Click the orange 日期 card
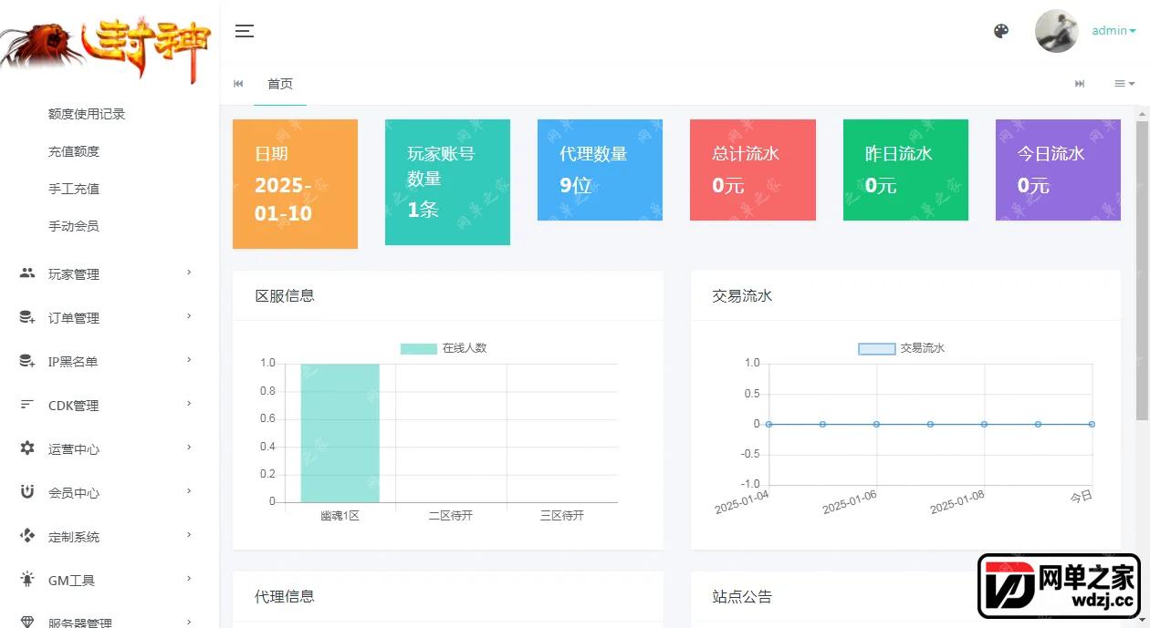Screen dimensions: 1150x628 295,184
